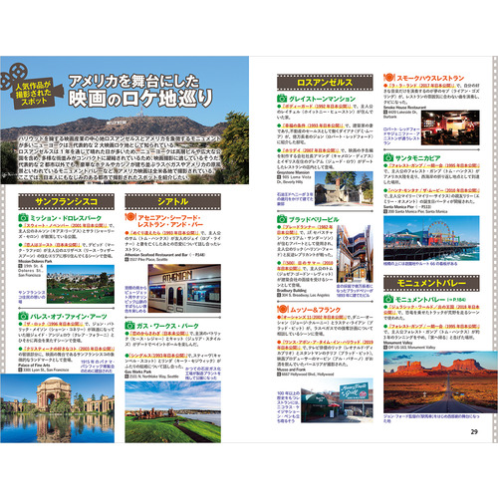Click the subtitle アメリカを舞台にした

133,81
